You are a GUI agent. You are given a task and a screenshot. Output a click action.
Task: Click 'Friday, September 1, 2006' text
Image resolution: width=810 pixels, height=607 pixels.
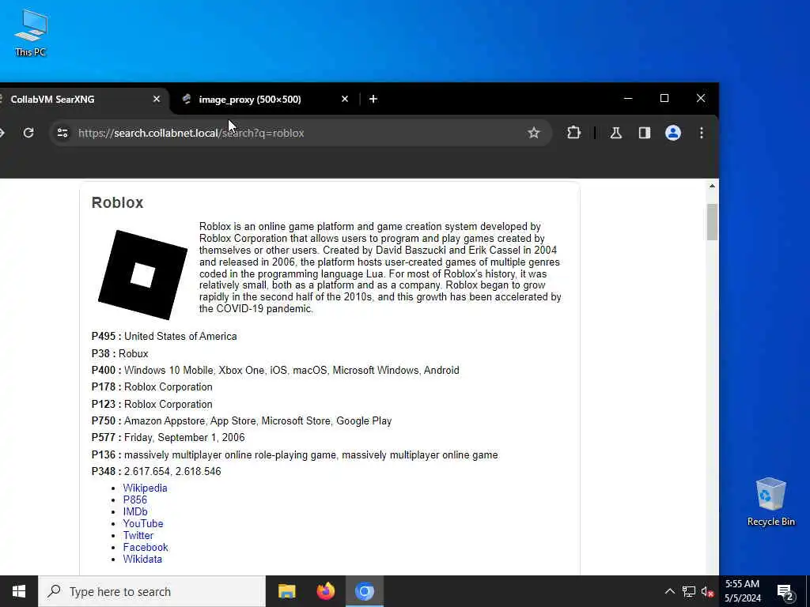[184, 437]
